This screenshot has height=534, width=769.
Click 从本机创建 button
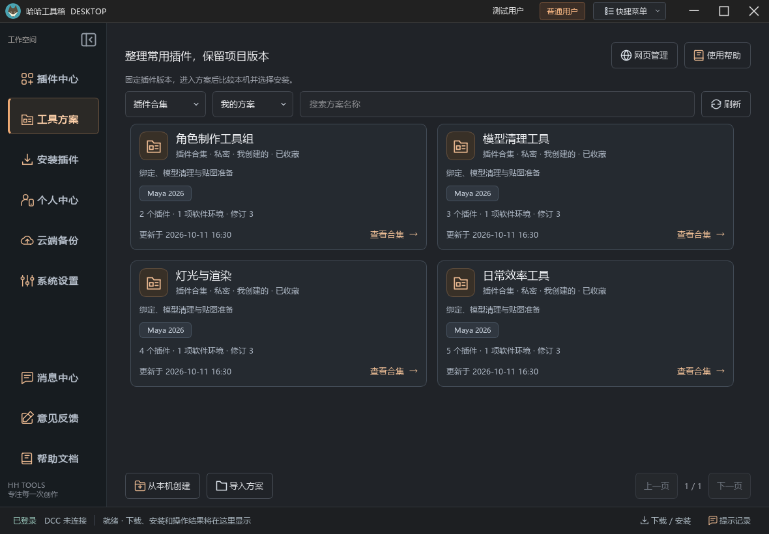pyautogui.click(x=162, y=486)
